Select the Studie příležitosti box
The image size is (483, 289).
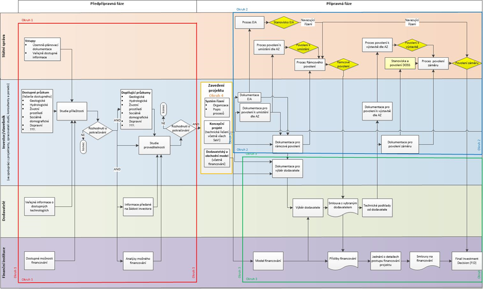tap(72, 111)
